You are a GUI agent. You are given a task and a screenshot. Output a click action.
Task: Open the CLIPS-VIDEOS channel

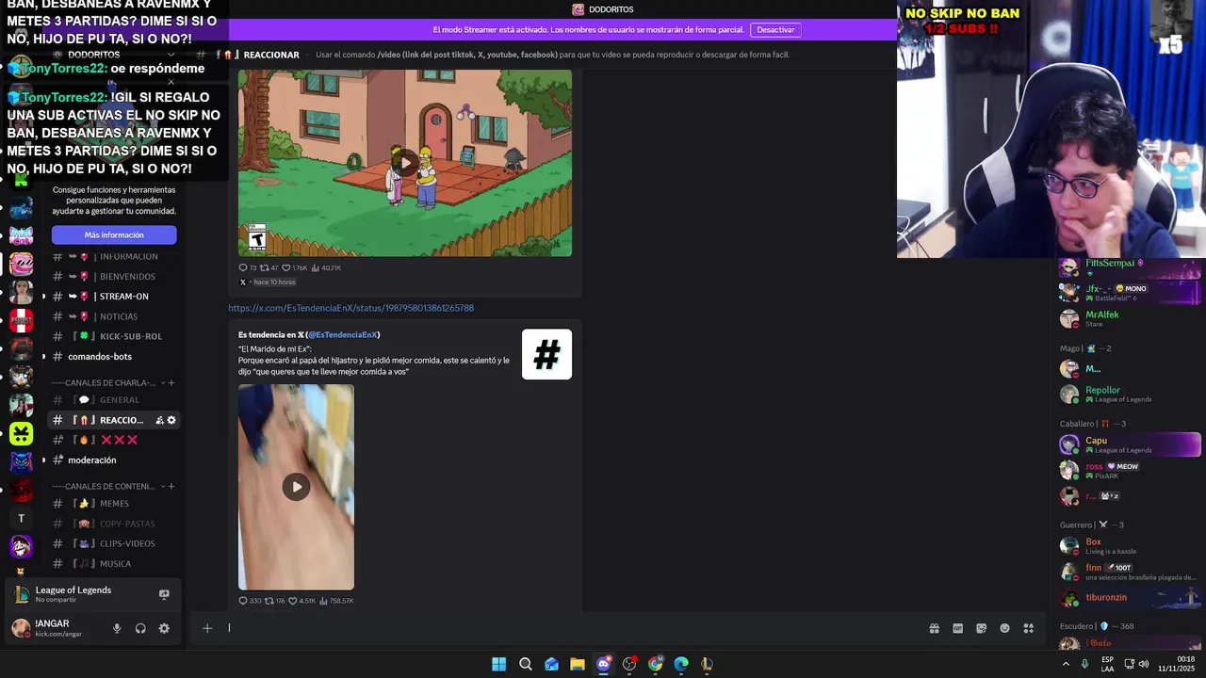point(114,543)
